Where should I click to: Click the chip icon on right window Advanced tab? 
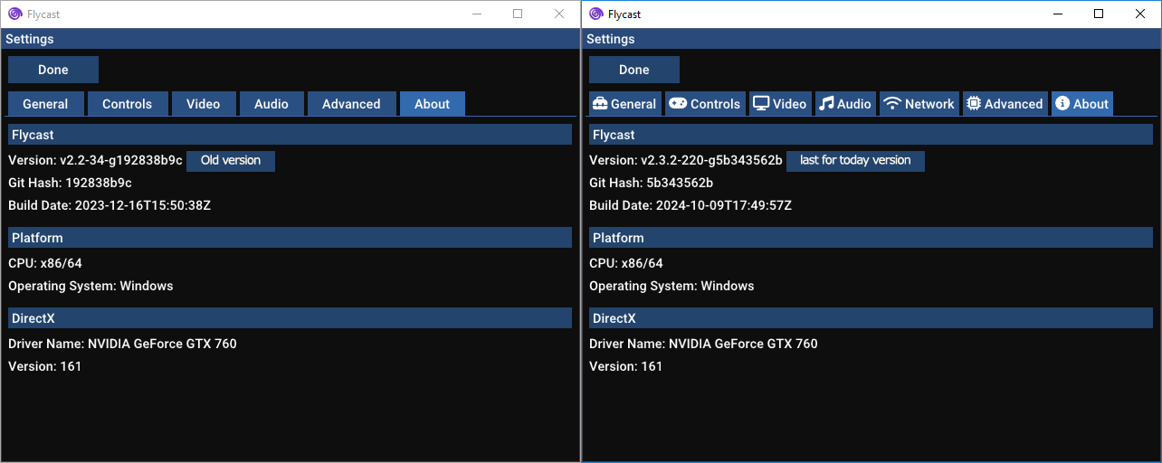(x=974, y=104)
